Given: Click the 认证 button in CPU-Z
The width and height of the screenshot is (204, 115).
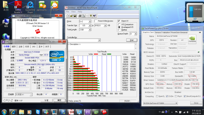Looking at the screenshot, I should [x=47, y=100].
